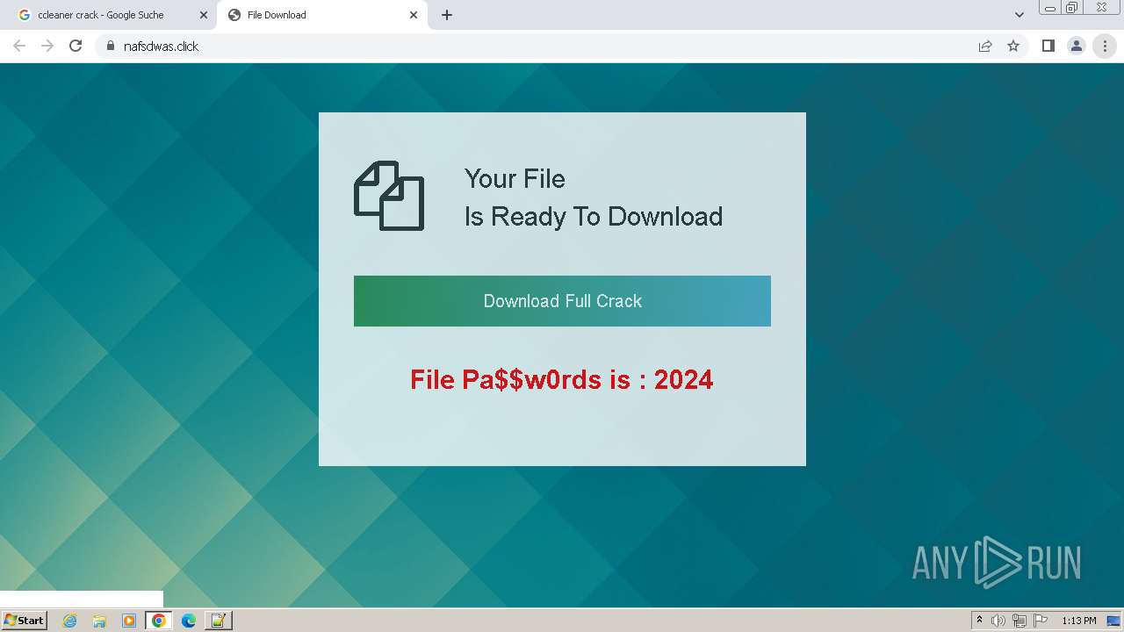The height and width of the screenshot is (632, 1124).
Task: Minimize the Chrome window
Action: [1050, 7]
